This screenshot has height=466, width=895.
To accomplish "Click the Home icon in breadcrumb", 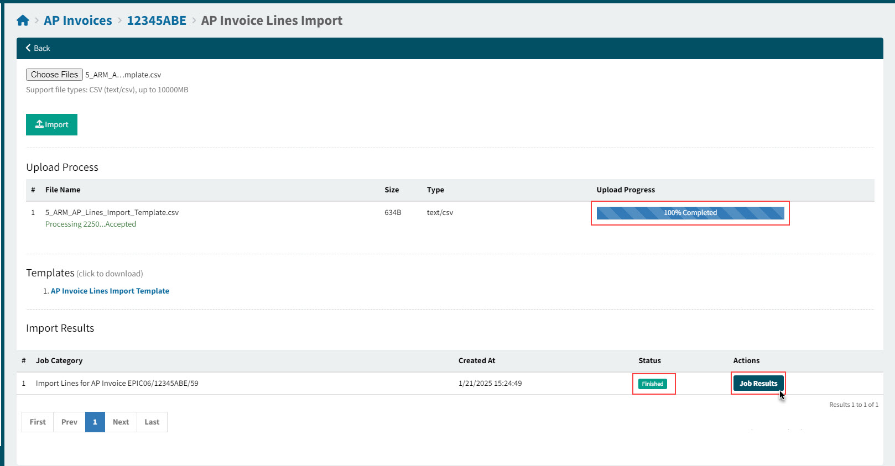I will coord(23,20).
